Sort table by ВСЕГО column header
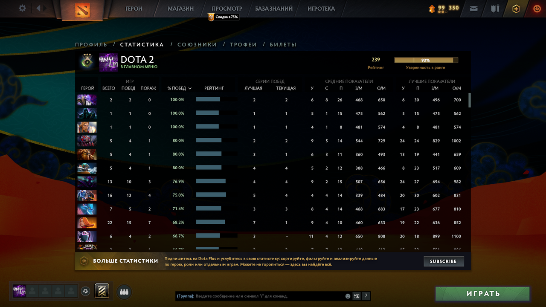 tap(109, 88)
